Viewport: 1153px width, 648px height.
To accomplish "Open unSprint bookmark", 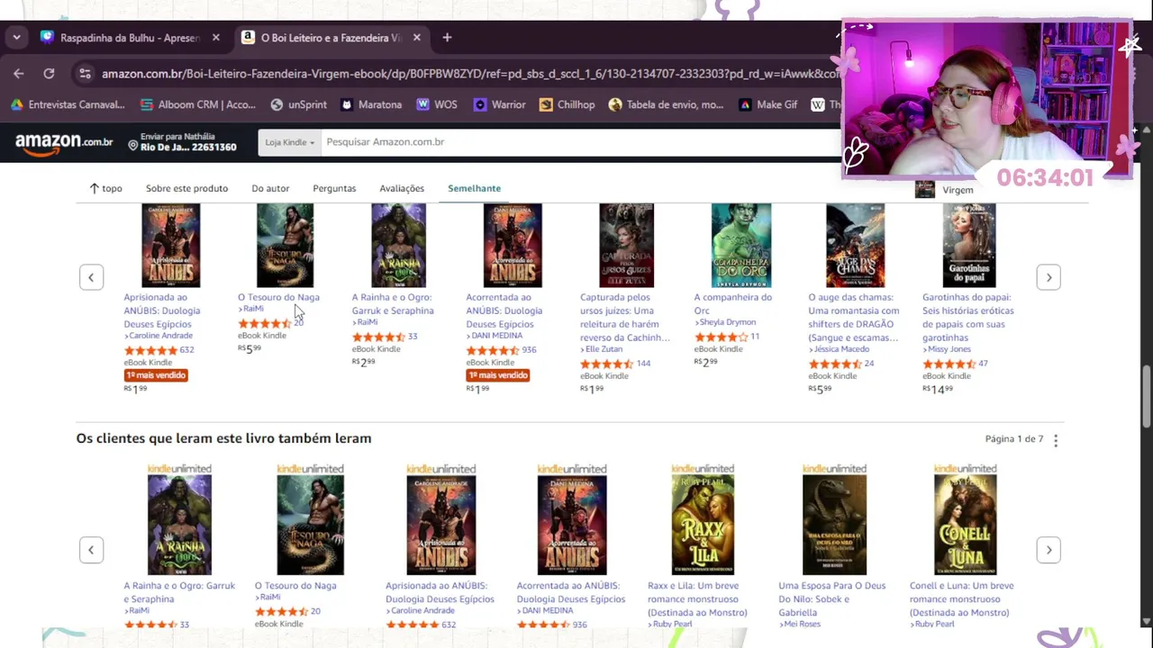I will [x=298, y=104].
